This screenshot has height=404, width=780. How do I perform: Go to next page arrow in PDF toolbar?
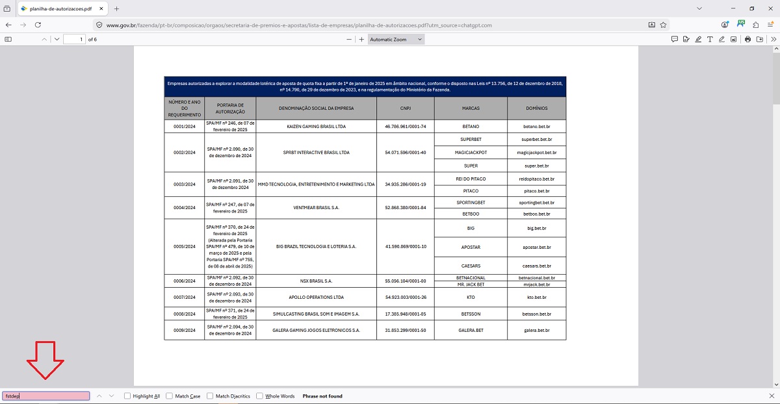point(57,39)
